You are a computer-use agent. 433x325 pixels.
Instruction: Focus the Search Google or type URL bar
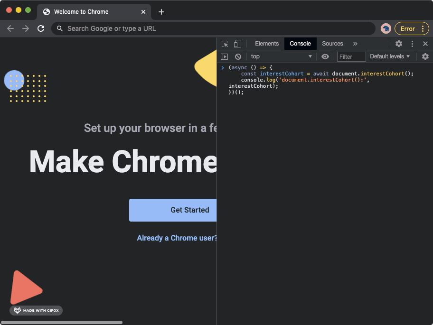pyautogui.click(x=213, y=28)
